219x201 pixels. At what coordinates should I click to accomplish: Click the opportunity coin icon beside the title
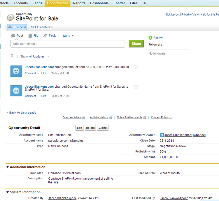tap(11, 17)
